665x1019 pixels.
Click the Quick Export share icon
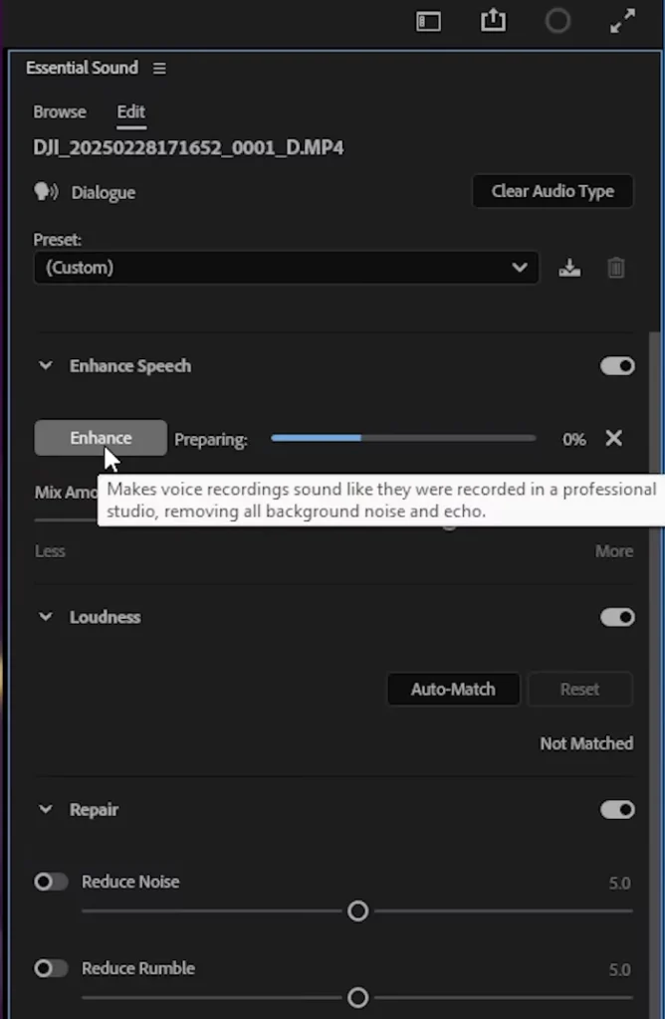(494, 20)
